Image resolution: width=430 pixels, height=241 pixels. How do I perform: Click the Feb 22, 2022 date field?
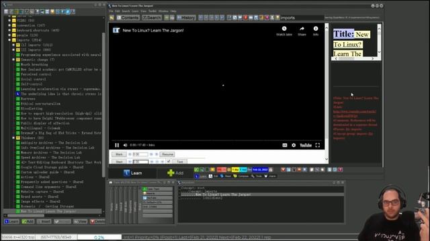[260, 169]
